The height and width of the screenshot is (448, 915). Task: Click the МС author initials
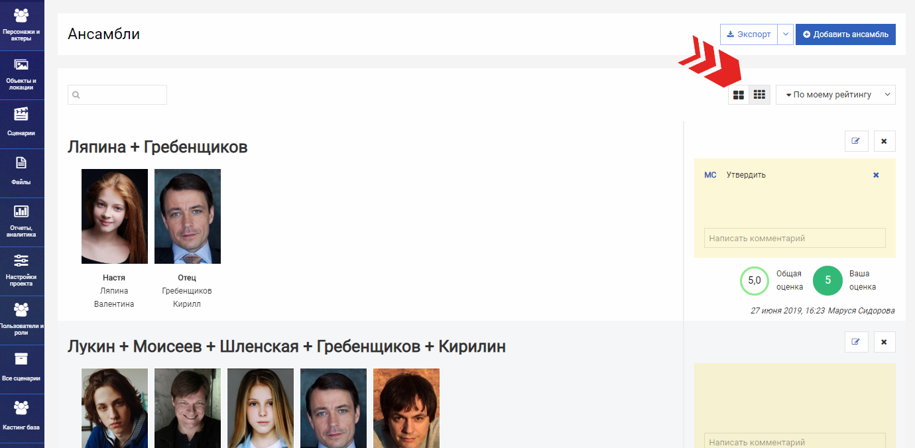tap(710, 175)
